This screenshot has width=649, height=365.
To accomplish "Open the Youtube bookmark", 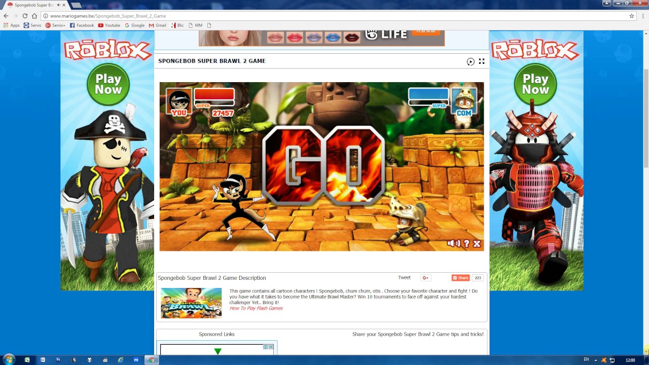I will (109, 25).
